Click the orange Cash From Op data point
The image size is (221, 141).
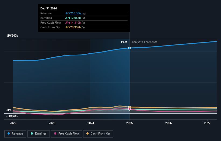(x=129, y=107)
